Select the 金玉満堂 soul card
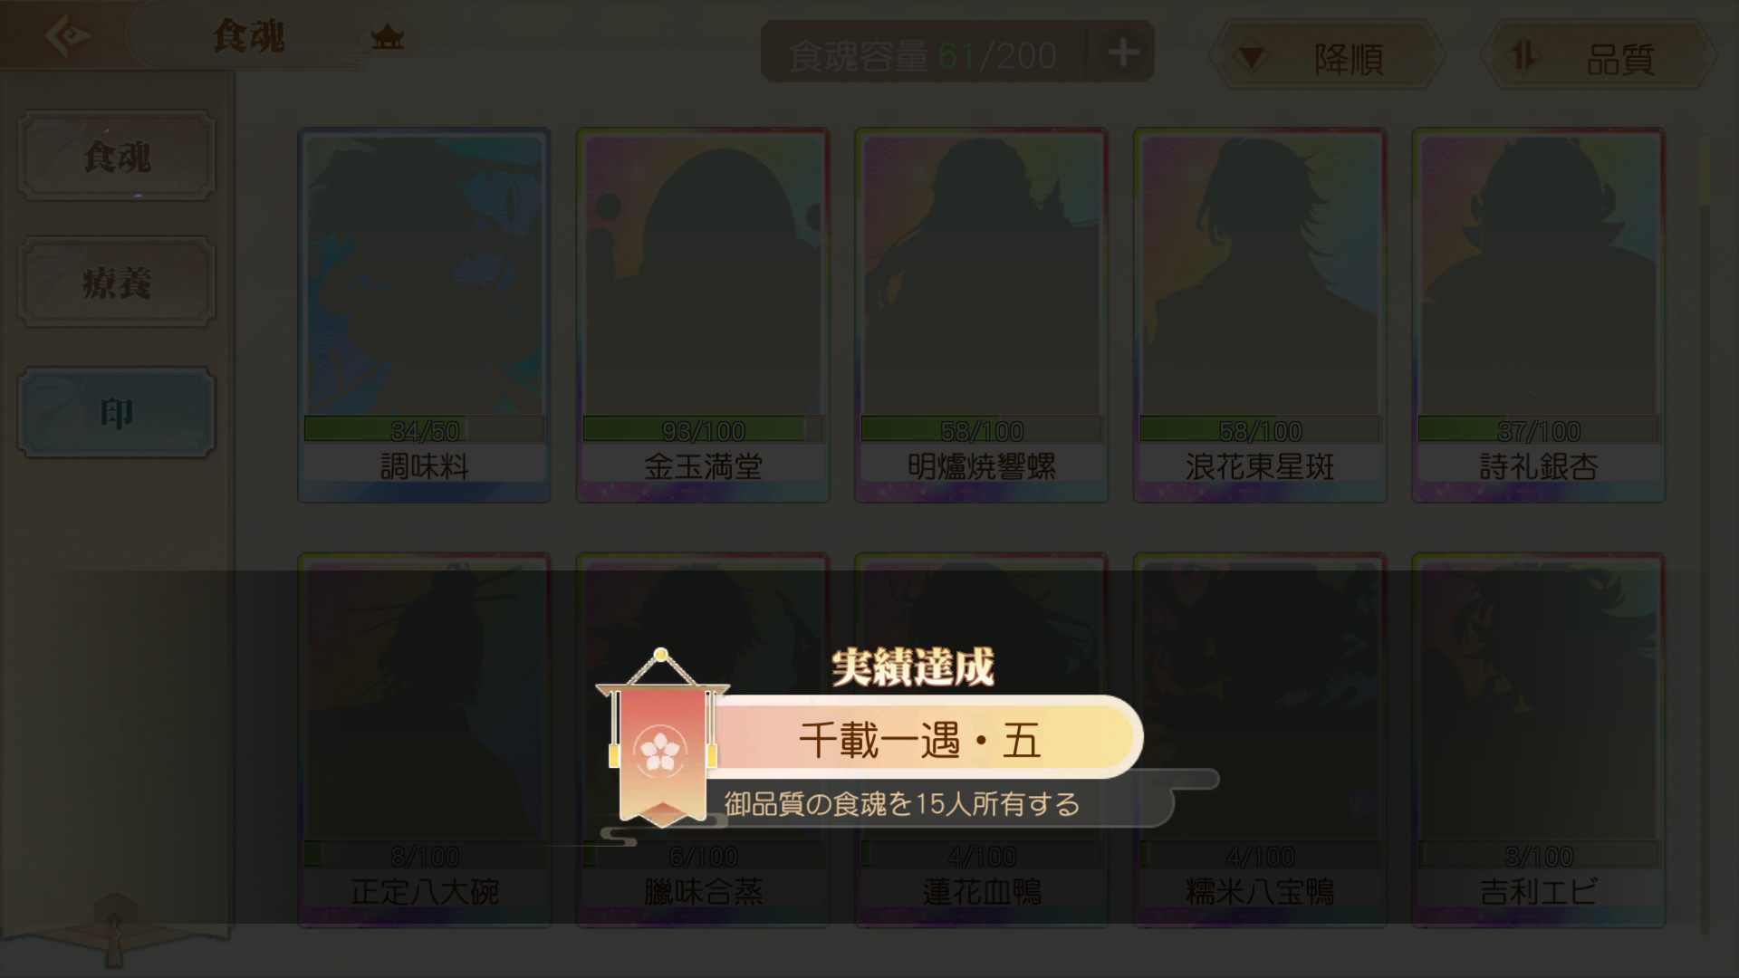The image size is (1739, 978). point(703,315)
